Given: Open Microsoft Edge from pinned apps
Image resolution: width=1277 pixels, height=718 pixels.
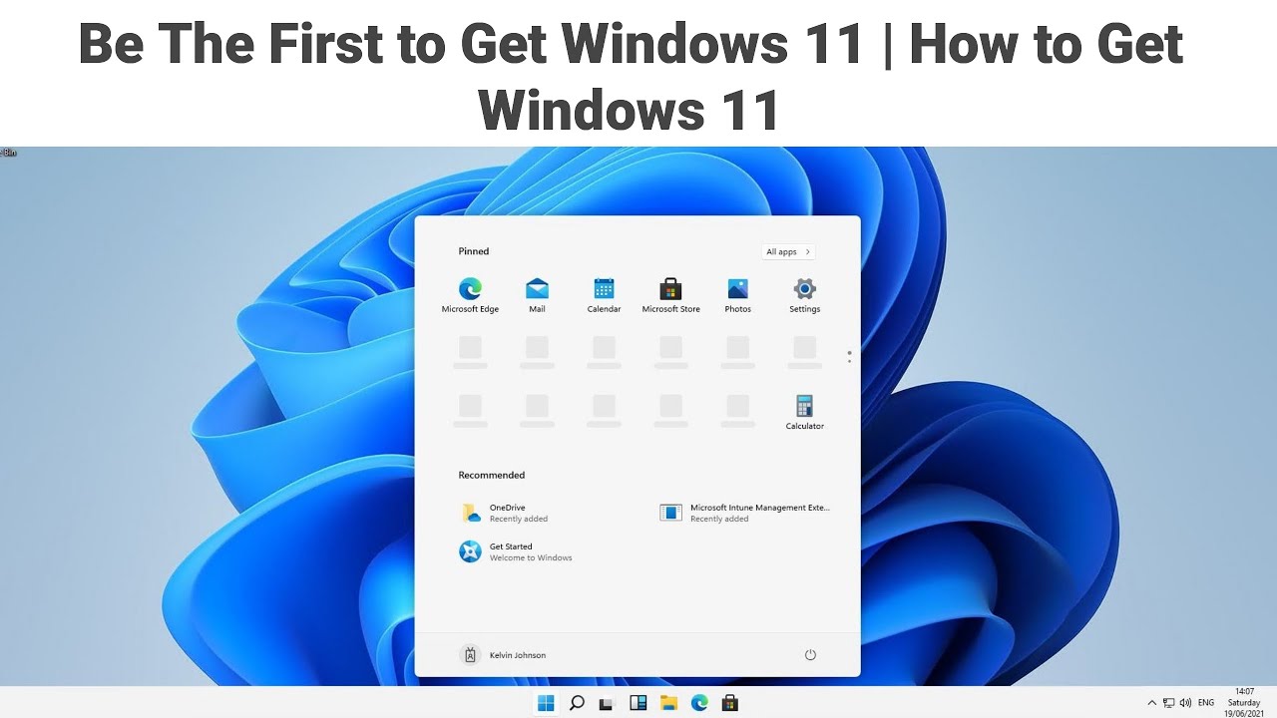Looking at the screenshot, I should 470,295.
